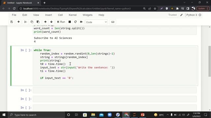This screenshot has width=211, height=118.
Task: Paste cells below icon
Action: pyautogui.click(x=38, y=22)
